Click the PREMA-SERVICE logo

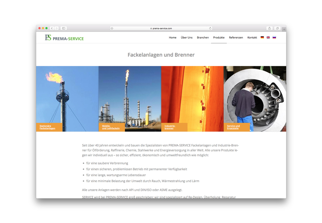pyautogui.click(x=64, y=38)
